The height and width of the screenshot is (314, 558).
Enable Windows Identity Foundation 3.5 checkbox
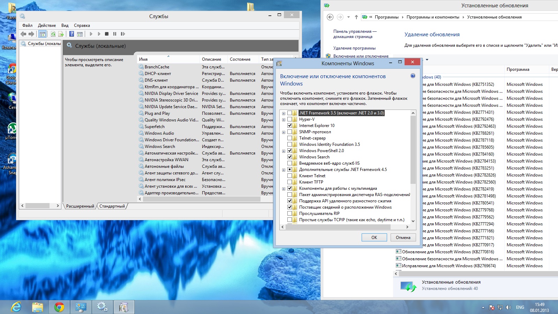[x=289, y=144]
